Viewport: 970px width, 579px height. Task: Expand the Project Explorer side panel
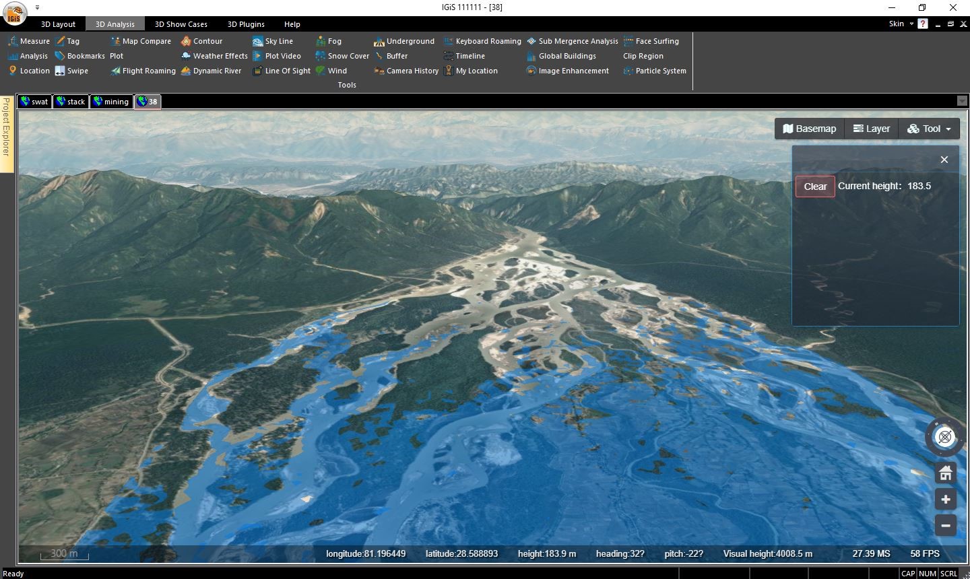(x=6, y=134)
